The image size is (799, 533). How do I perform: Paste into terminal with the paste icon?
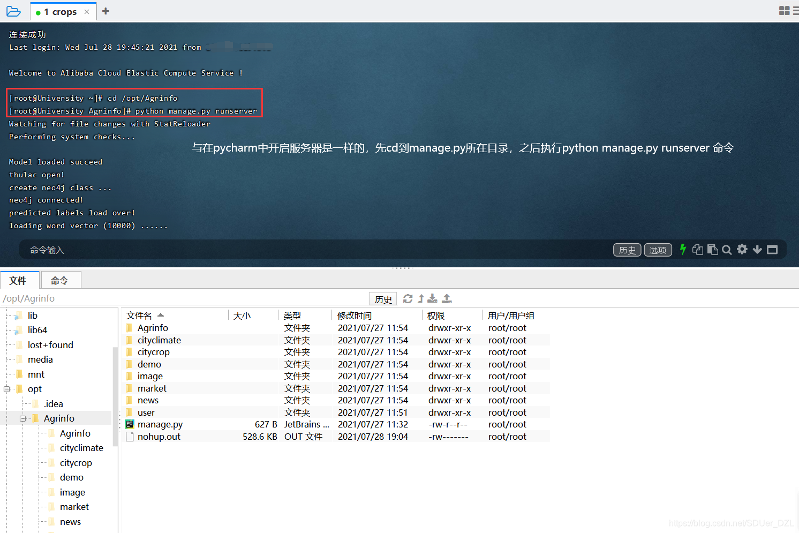point(712,249)
